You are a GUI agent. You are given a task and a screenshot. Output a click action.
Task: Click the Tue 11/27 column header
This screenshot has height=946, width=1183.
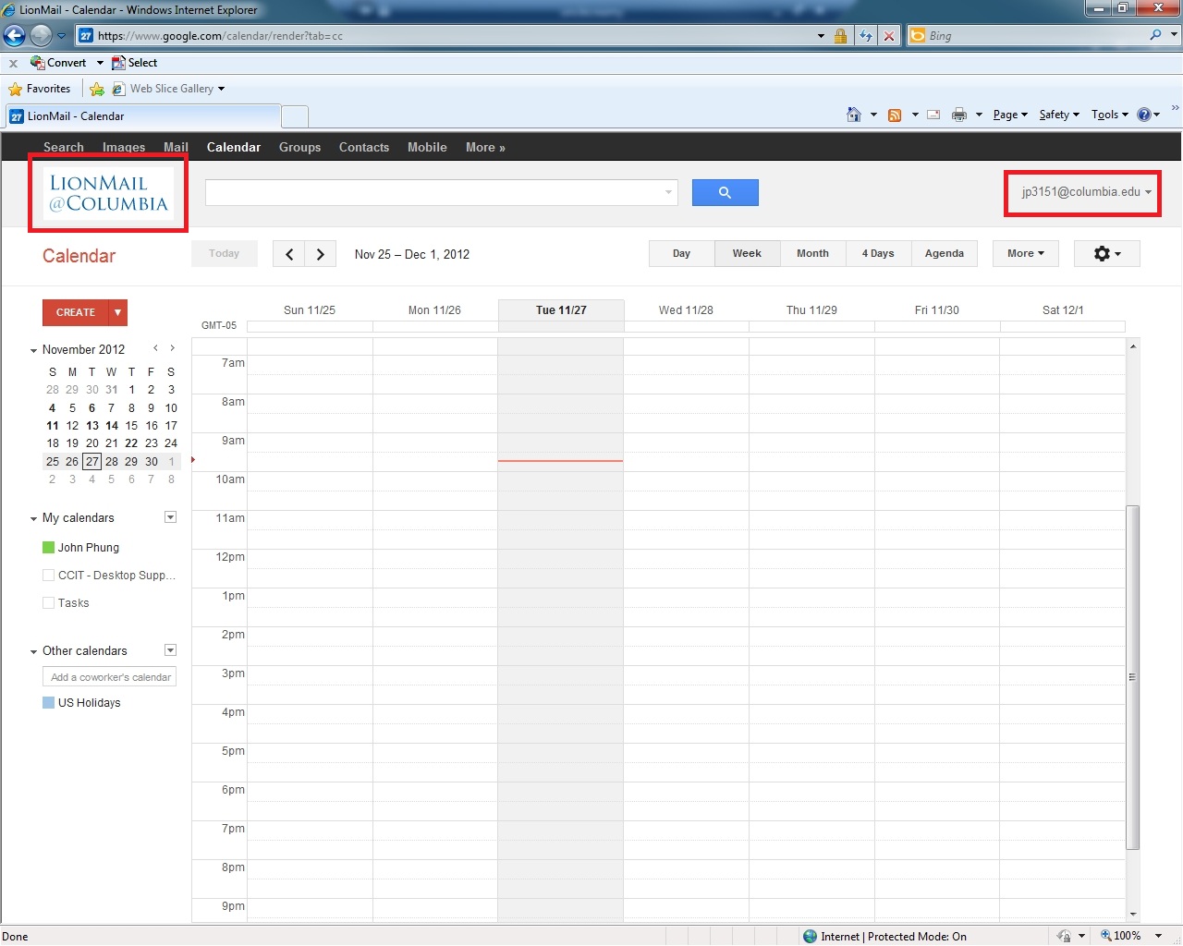click(x=561, y=310)
